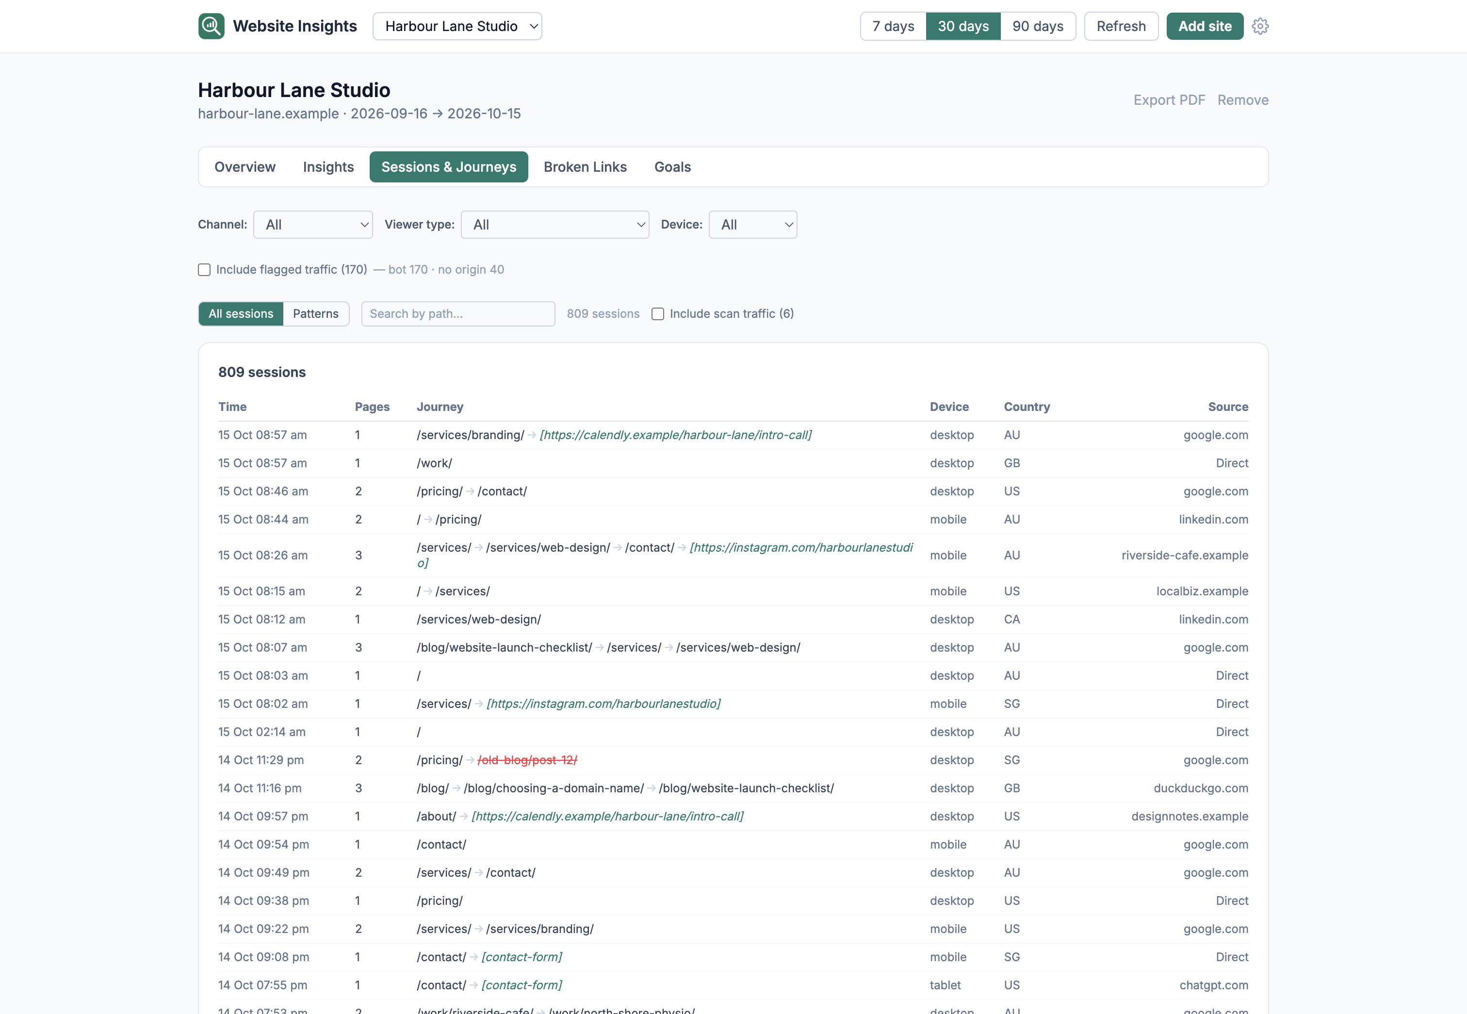Switch to the Patterns view

[315, 313]
